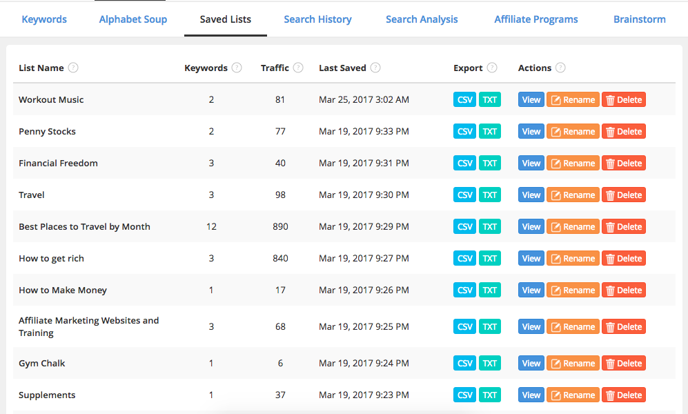Delete the Workout Music list

(624, 99)
